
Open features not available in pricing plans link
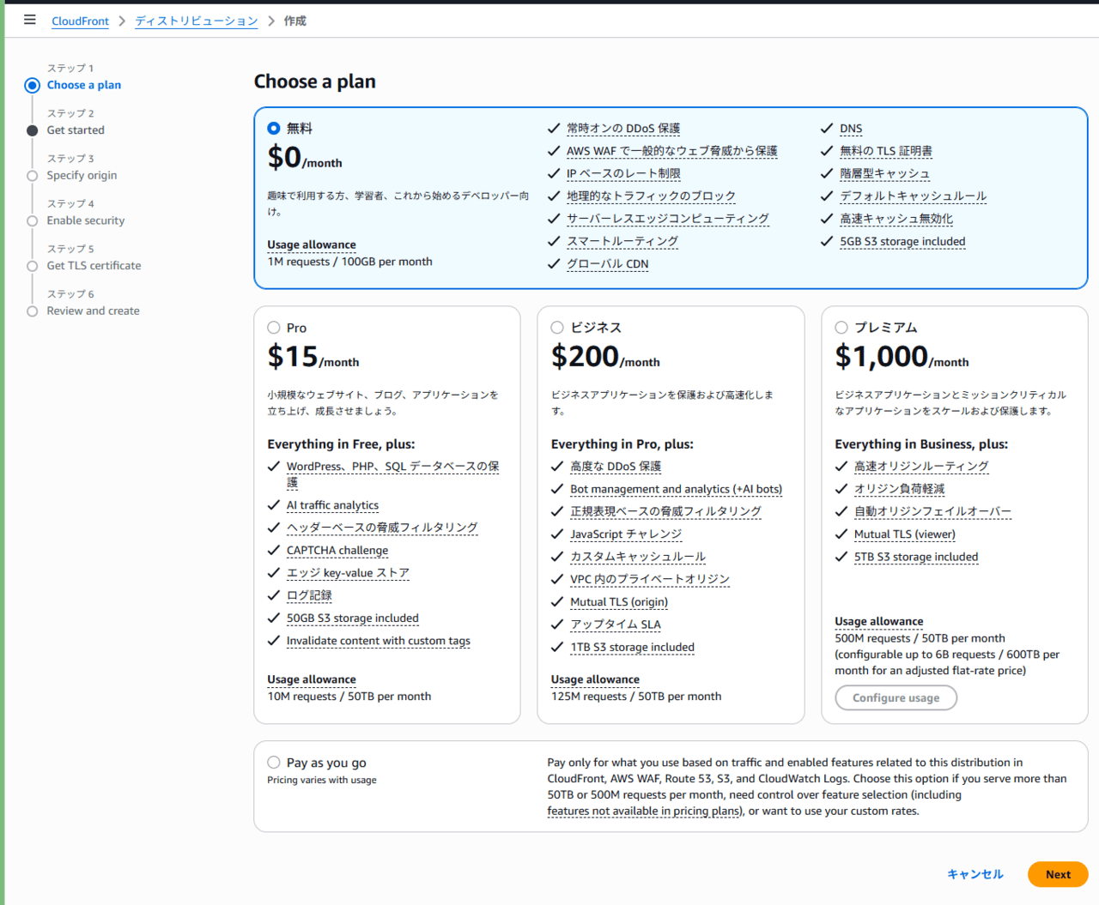pyautogui.click(x=643, y=811)
